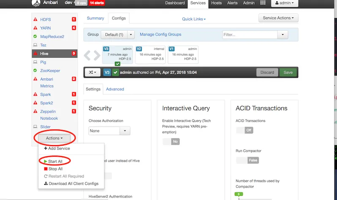337x200 pixels.
Task: Click compactor threads slider handle showing 0
Action: coord(239,194)
